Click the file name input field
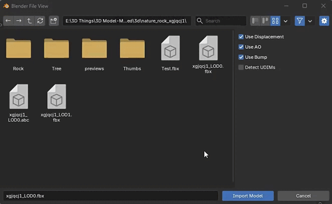The width and height of the screenshot is (332, 204). point(111,196)
